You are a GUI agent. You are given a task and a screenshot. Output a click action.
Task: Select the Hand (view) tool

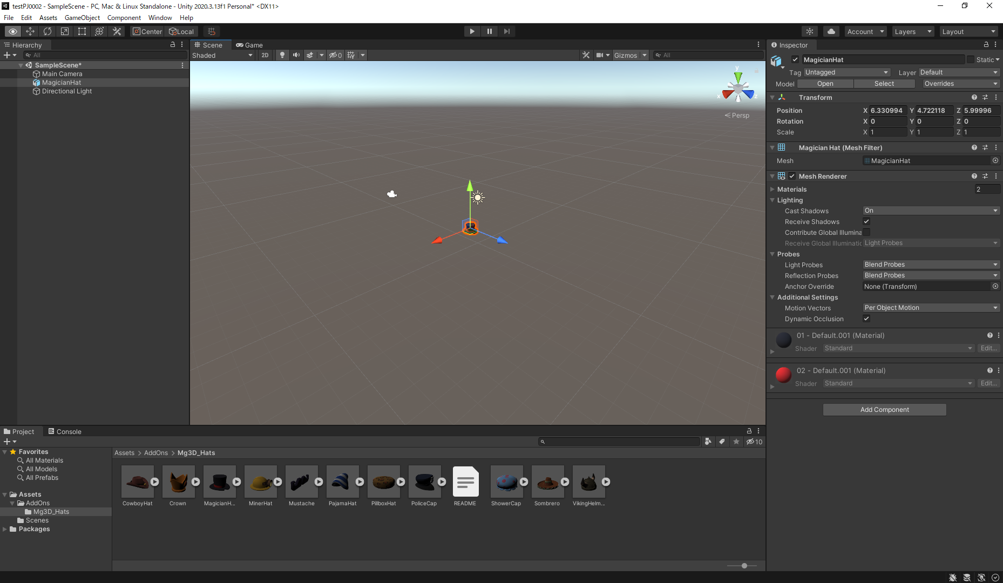click(x=13, y=31)
